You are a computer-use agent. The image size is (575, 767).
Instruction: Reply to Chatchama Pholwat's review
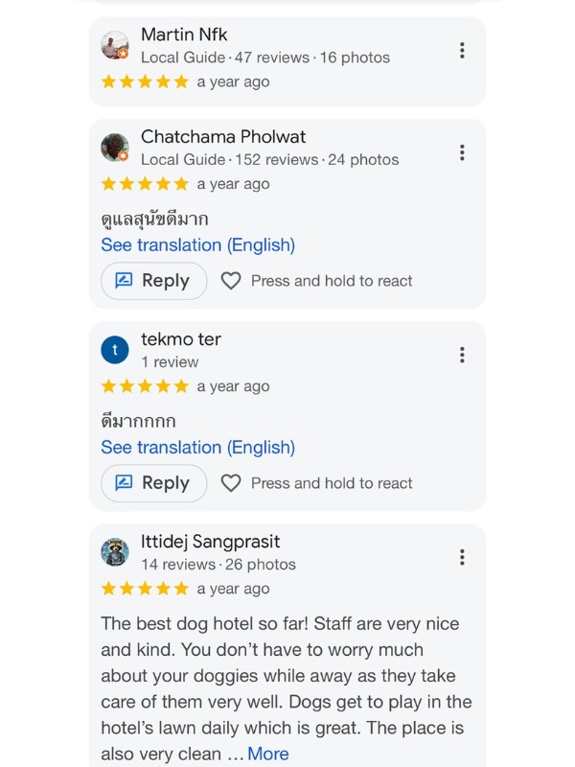coord(153,281)
